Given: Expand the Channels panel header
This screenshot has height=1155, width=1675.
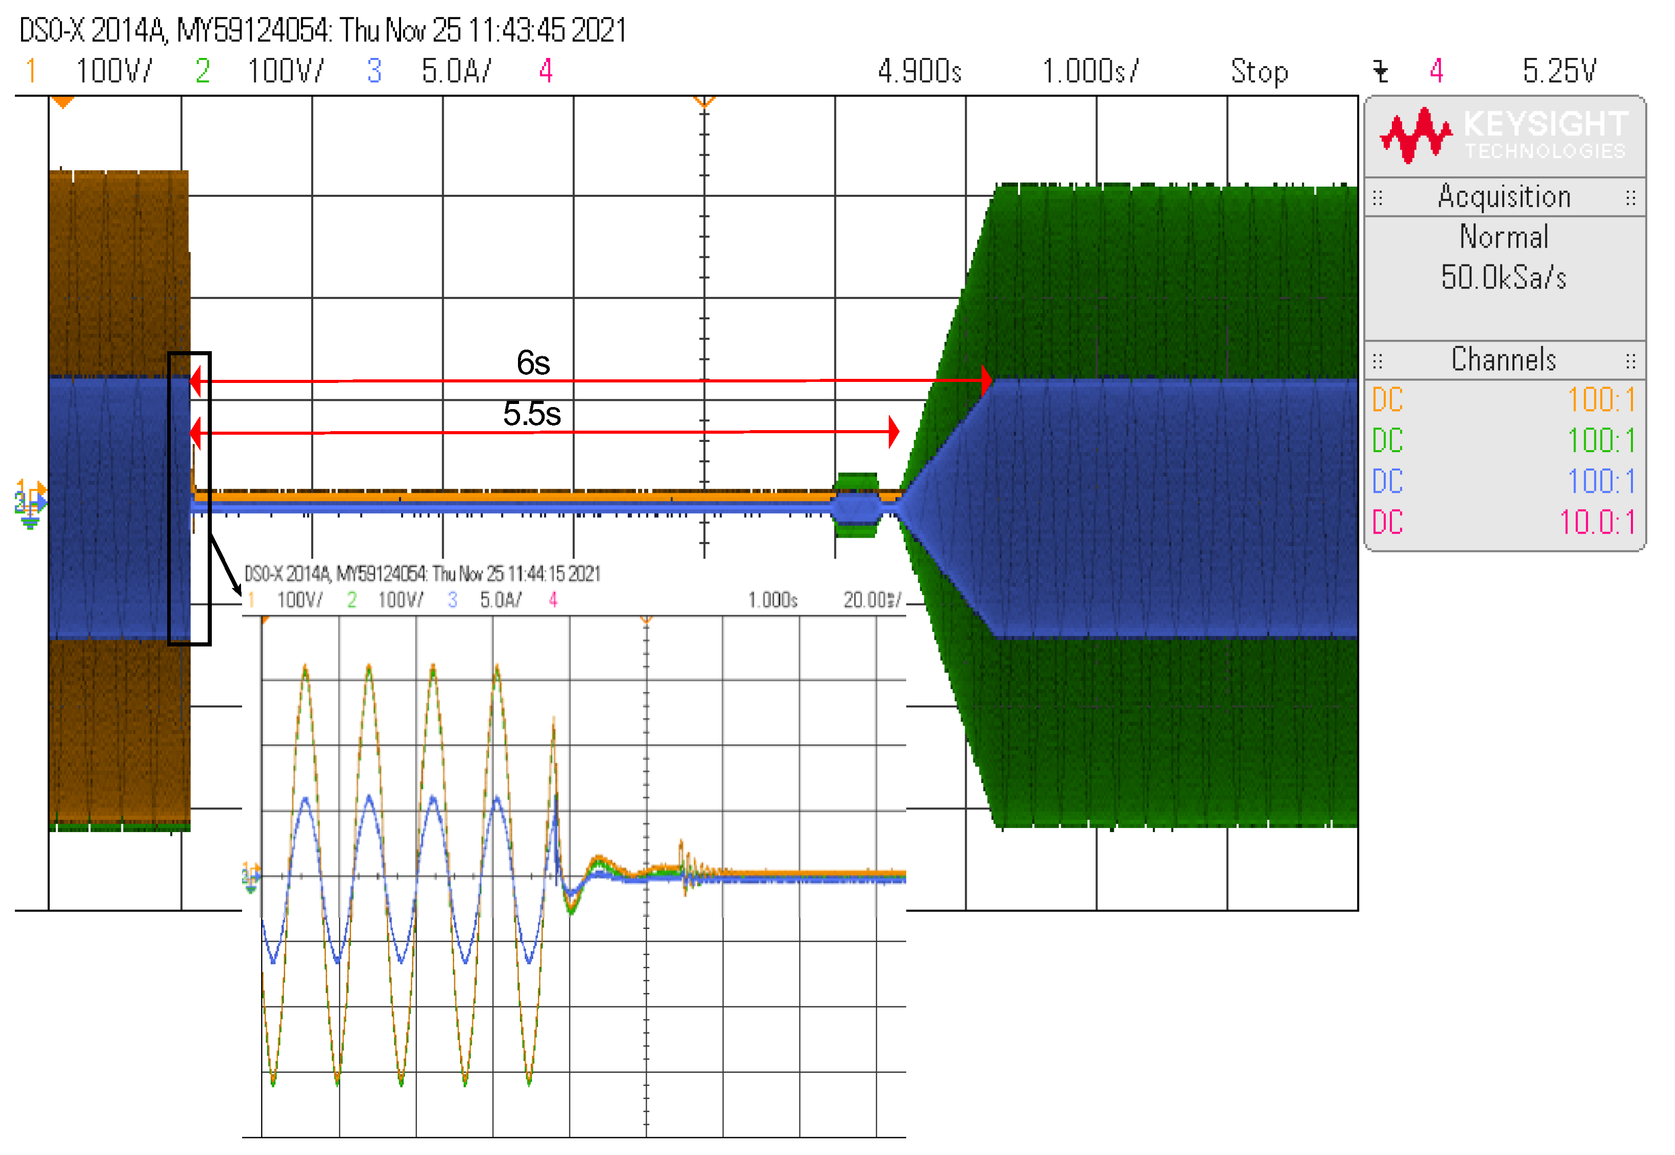Looking at the screenshot, I should click(1503, 360).
